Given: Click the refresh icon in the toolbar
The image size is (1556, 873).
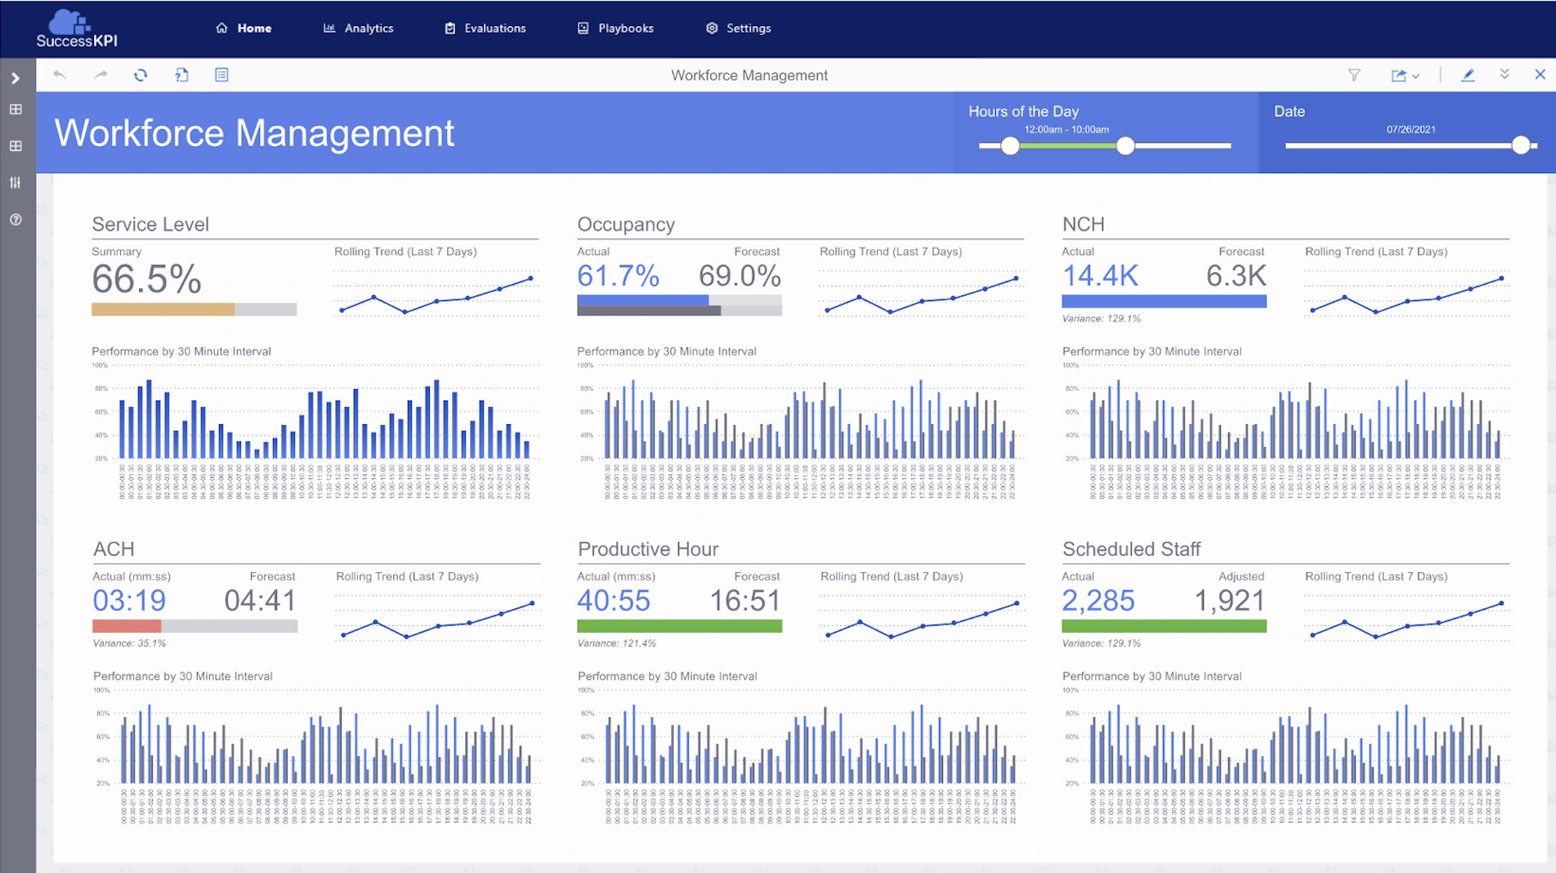Looking at the screenshot, I should click(141, 74).
